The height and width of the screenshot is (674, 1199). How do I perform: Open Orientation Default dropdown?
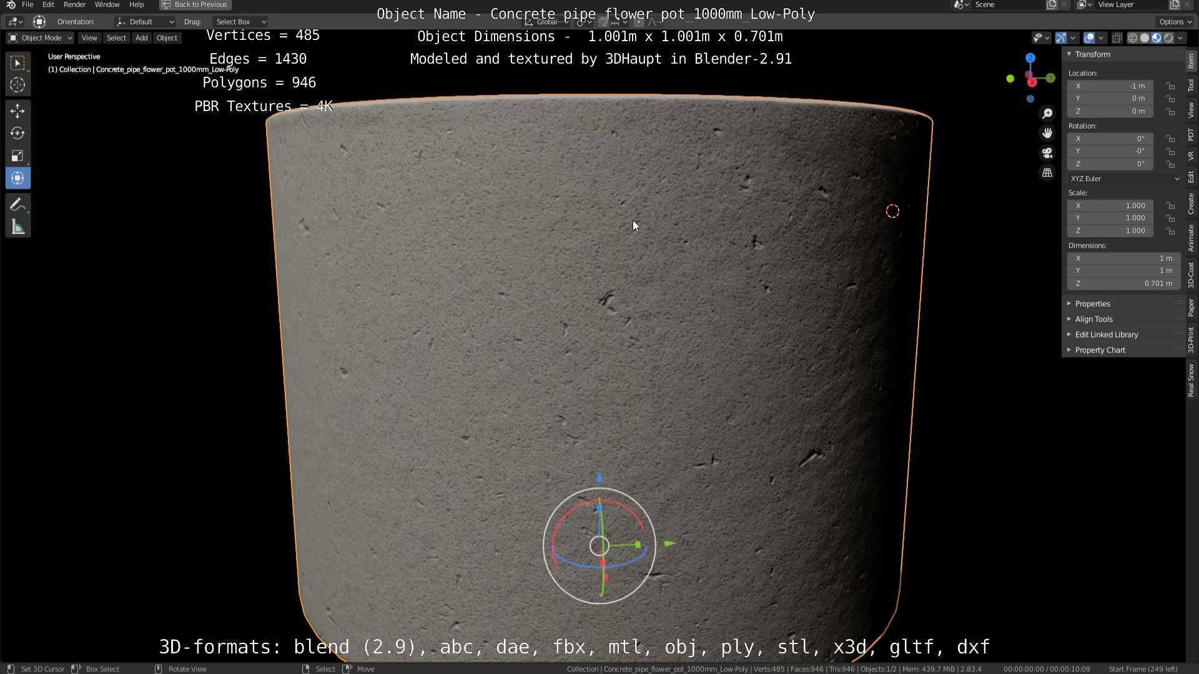pos(146,22)
